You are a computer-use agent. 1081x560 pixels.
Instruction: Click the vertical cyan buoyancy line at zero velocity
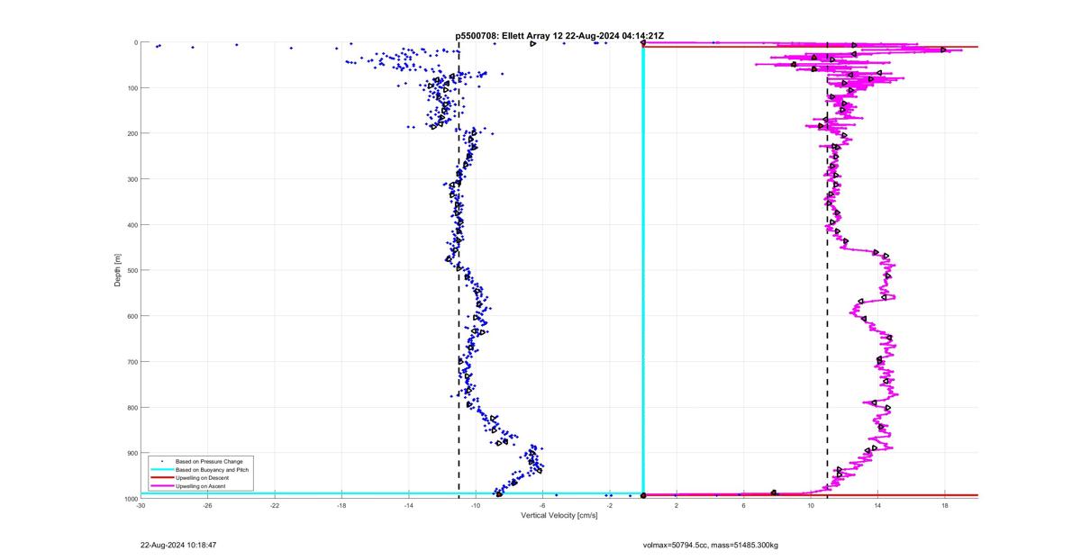click(x=643, y=270)
